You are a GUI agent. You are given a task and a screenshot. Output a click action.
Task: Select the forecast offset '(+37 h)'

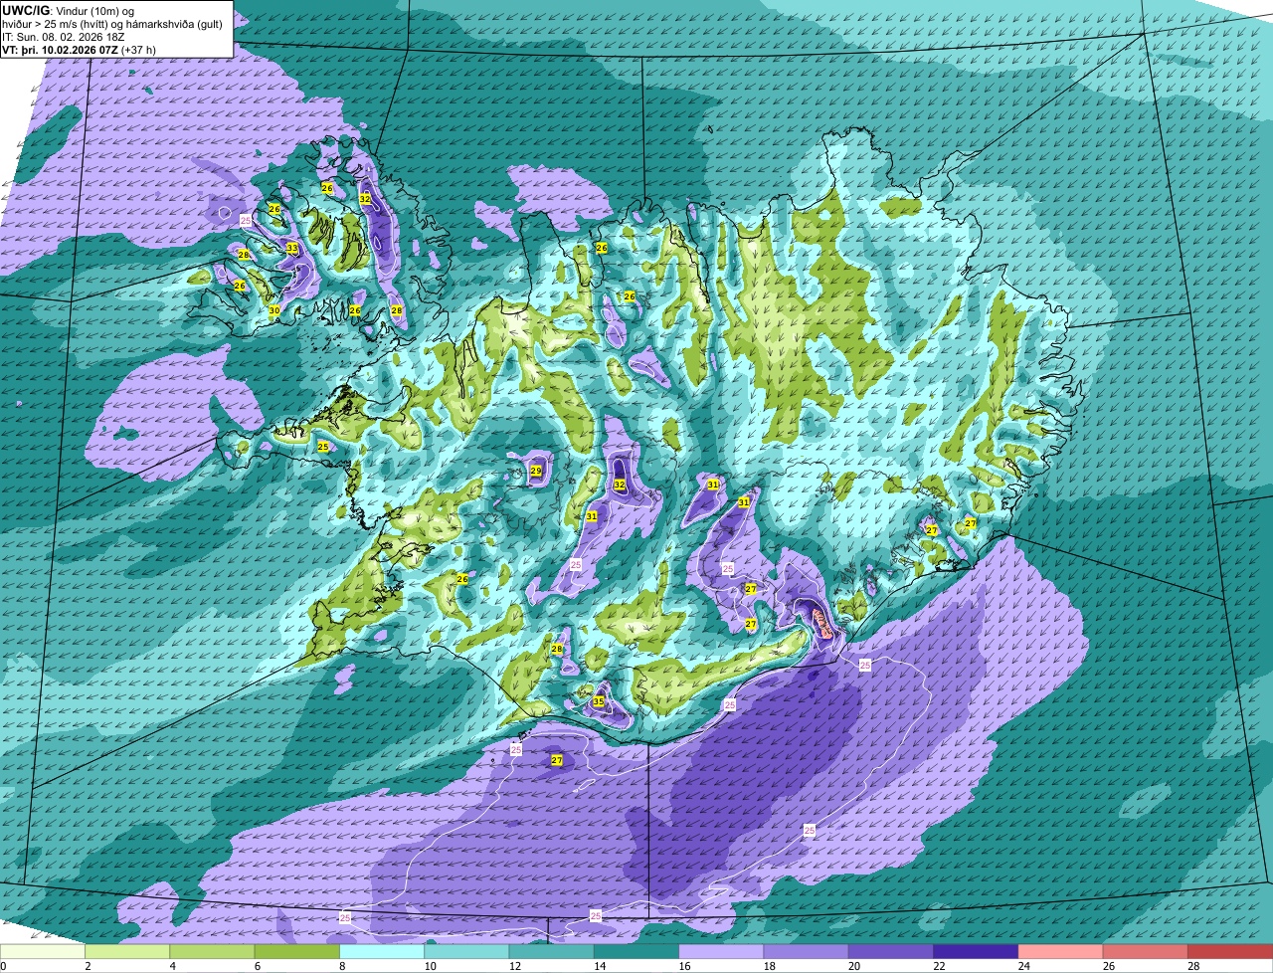point(138,50)
